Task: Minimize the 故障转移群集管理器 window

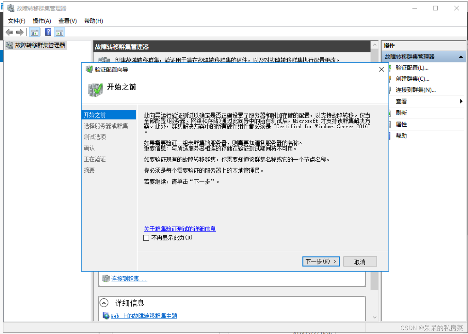Action: pyautogui.click(x=415, y=8)
